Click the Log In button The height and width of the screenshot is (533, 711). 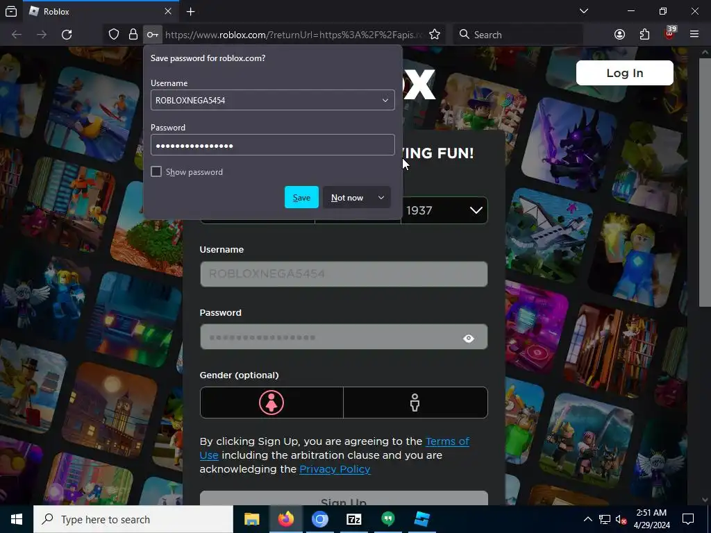tap(624, 73)
